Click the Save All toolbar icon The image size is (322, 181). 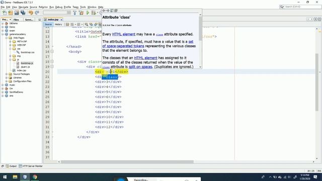pos(23,13)
